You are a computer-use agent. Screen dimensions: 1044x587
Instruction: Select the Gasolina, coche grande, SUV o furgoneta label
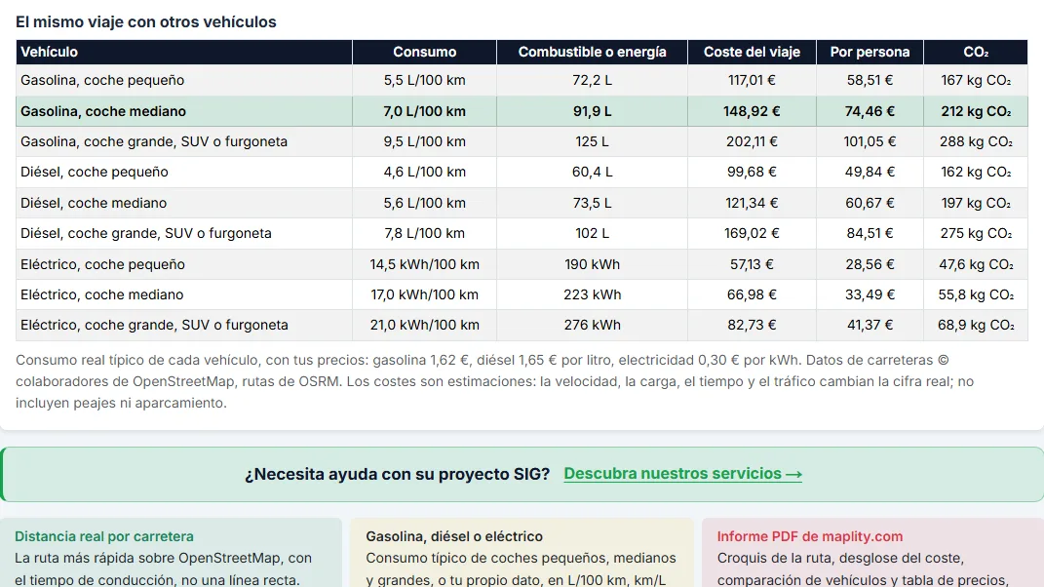tap(154, 142)
